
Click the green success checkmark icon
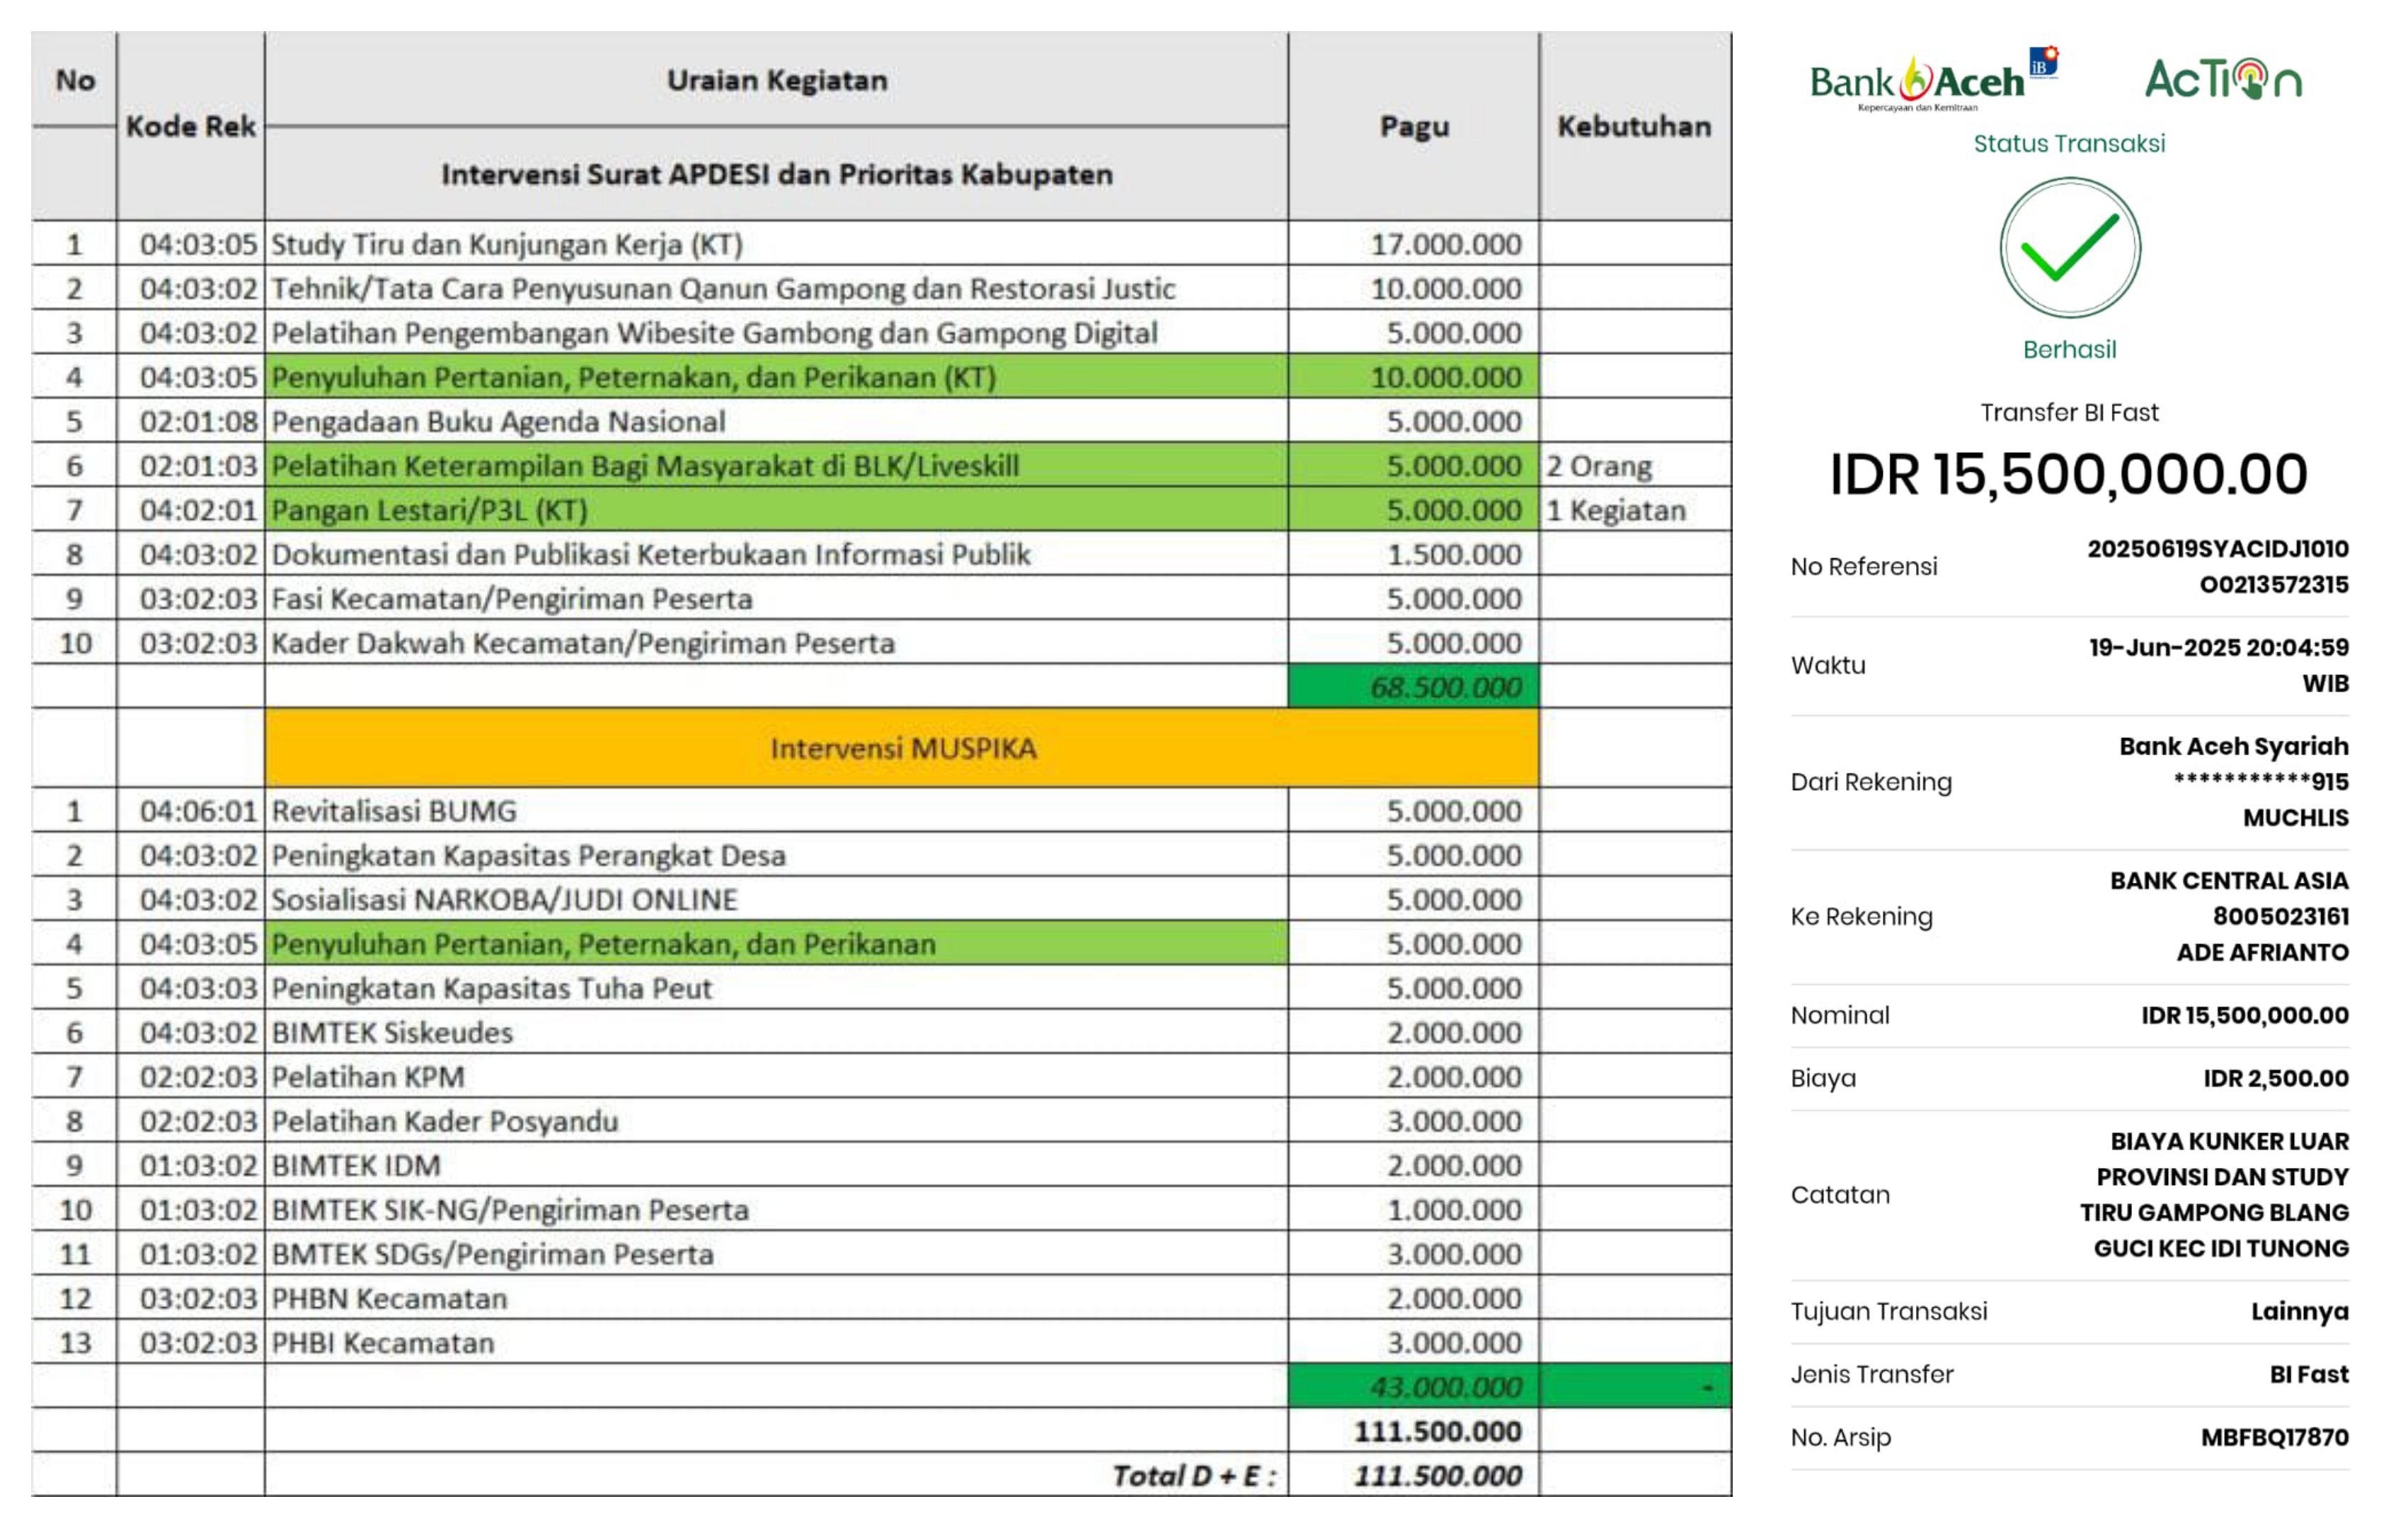pyautogui.click(x=2069, y=248)
